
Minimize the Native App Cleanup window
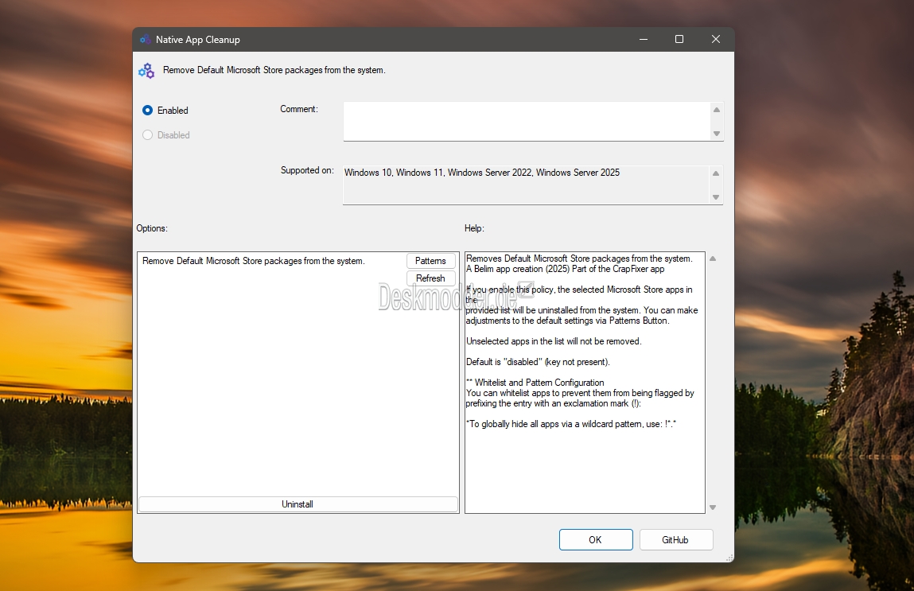coord(644,39)
